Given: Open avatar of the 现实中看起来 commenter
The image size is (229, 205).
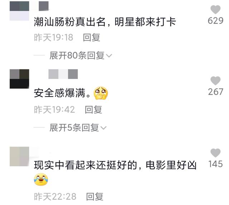Looking at the screenshot, I should 19,156.
